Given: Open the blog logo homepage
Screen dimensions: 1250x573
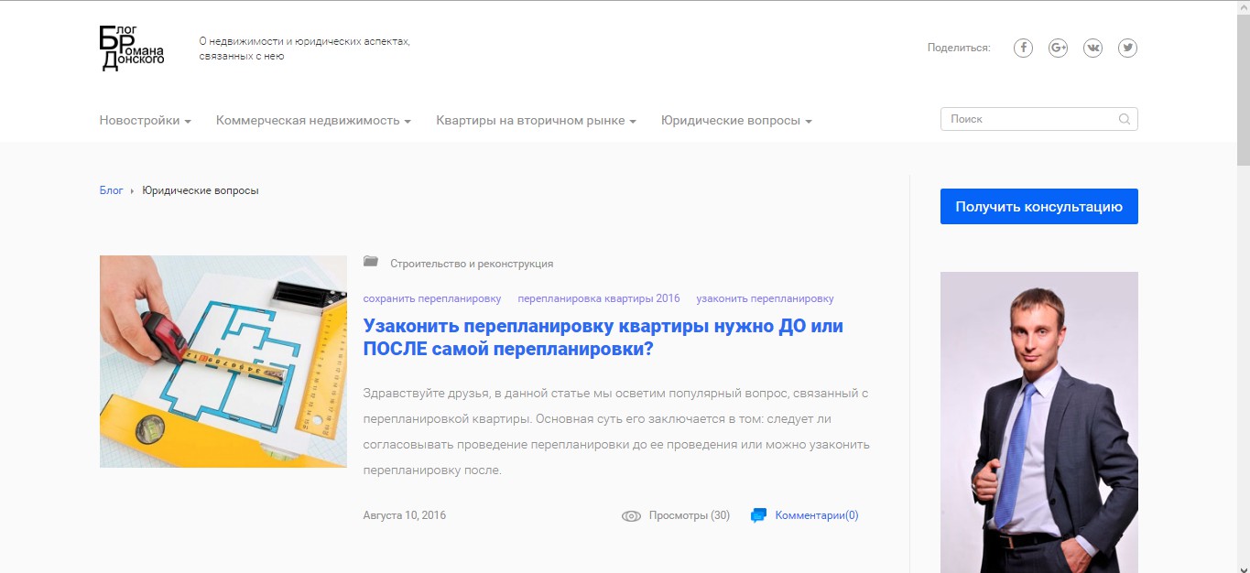Looking at the screenshot, I should click(x=132, y=48).
